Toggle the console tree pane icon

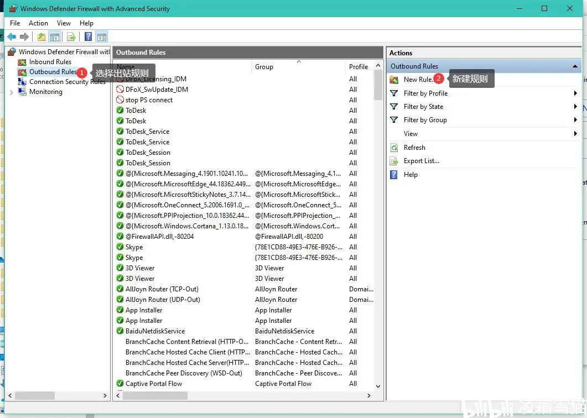click(54, 36)
